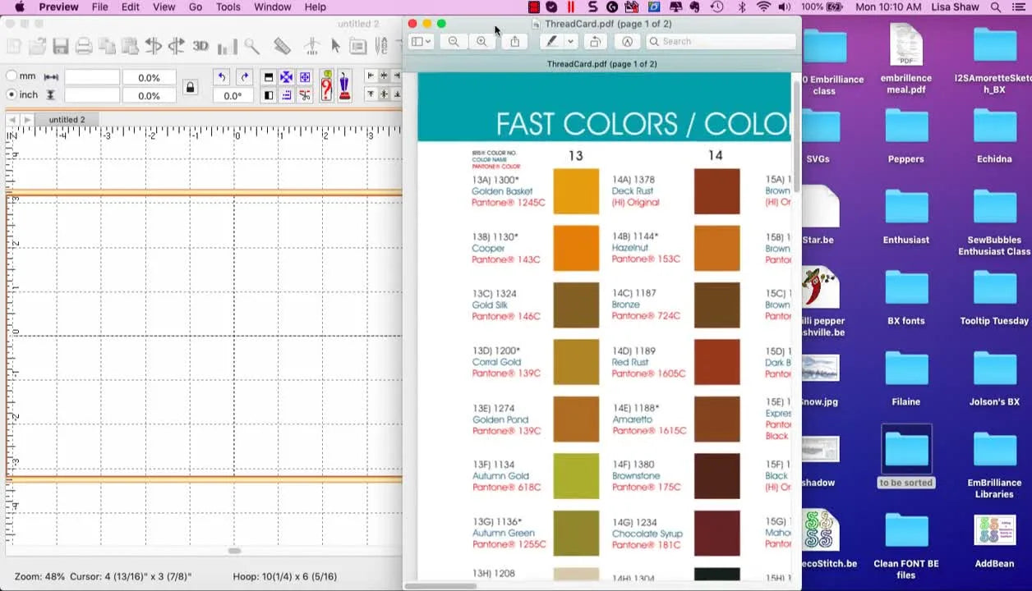The image size is (1032, 591).
Task: Open the Tools menu
Action: coord(228,7)
